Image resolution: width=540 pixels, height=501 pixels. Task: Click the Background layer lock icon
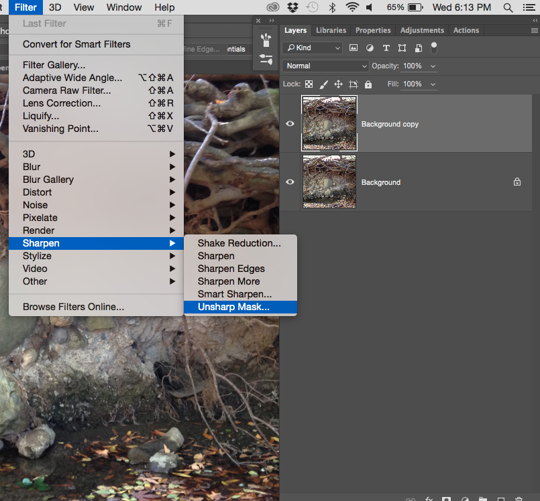[x=517, y=182]
